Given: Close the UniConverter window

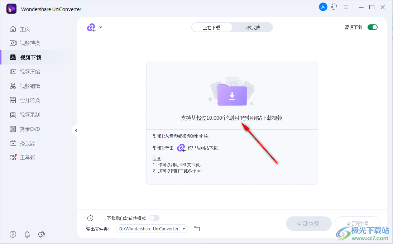Looking at the screenshot, I should pos(383,7).
